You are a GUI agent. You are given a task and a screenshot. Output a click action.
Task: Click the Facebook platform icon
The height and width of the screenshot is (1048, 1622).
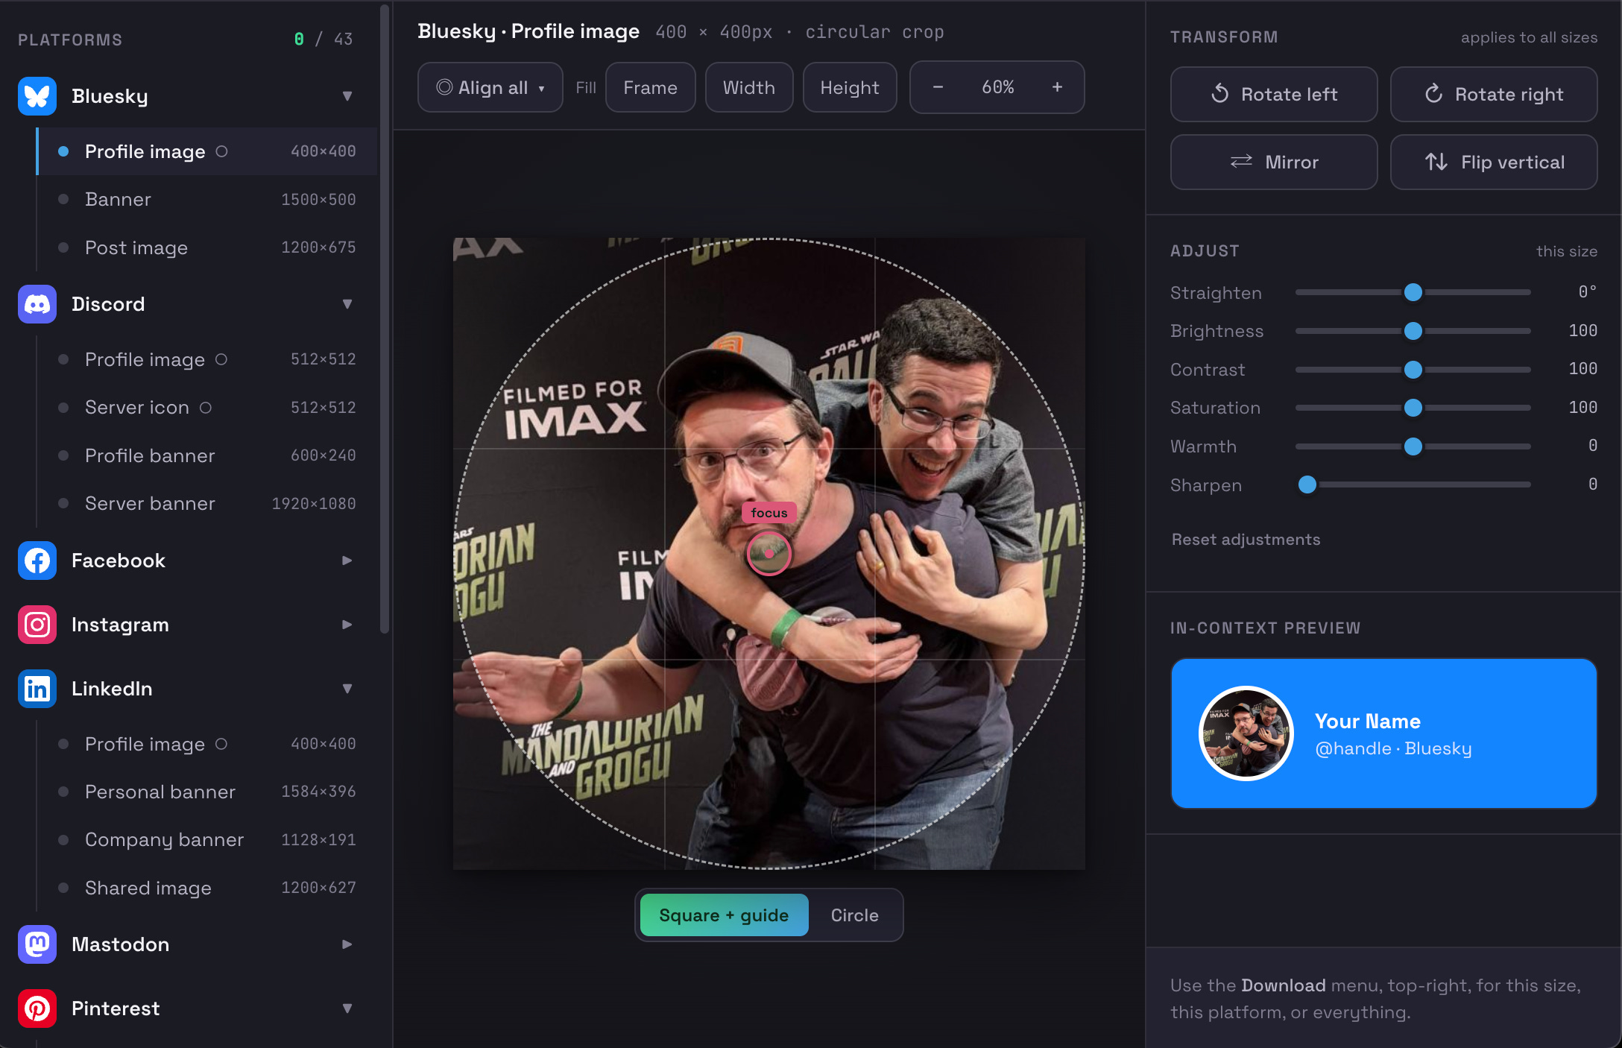37,561
